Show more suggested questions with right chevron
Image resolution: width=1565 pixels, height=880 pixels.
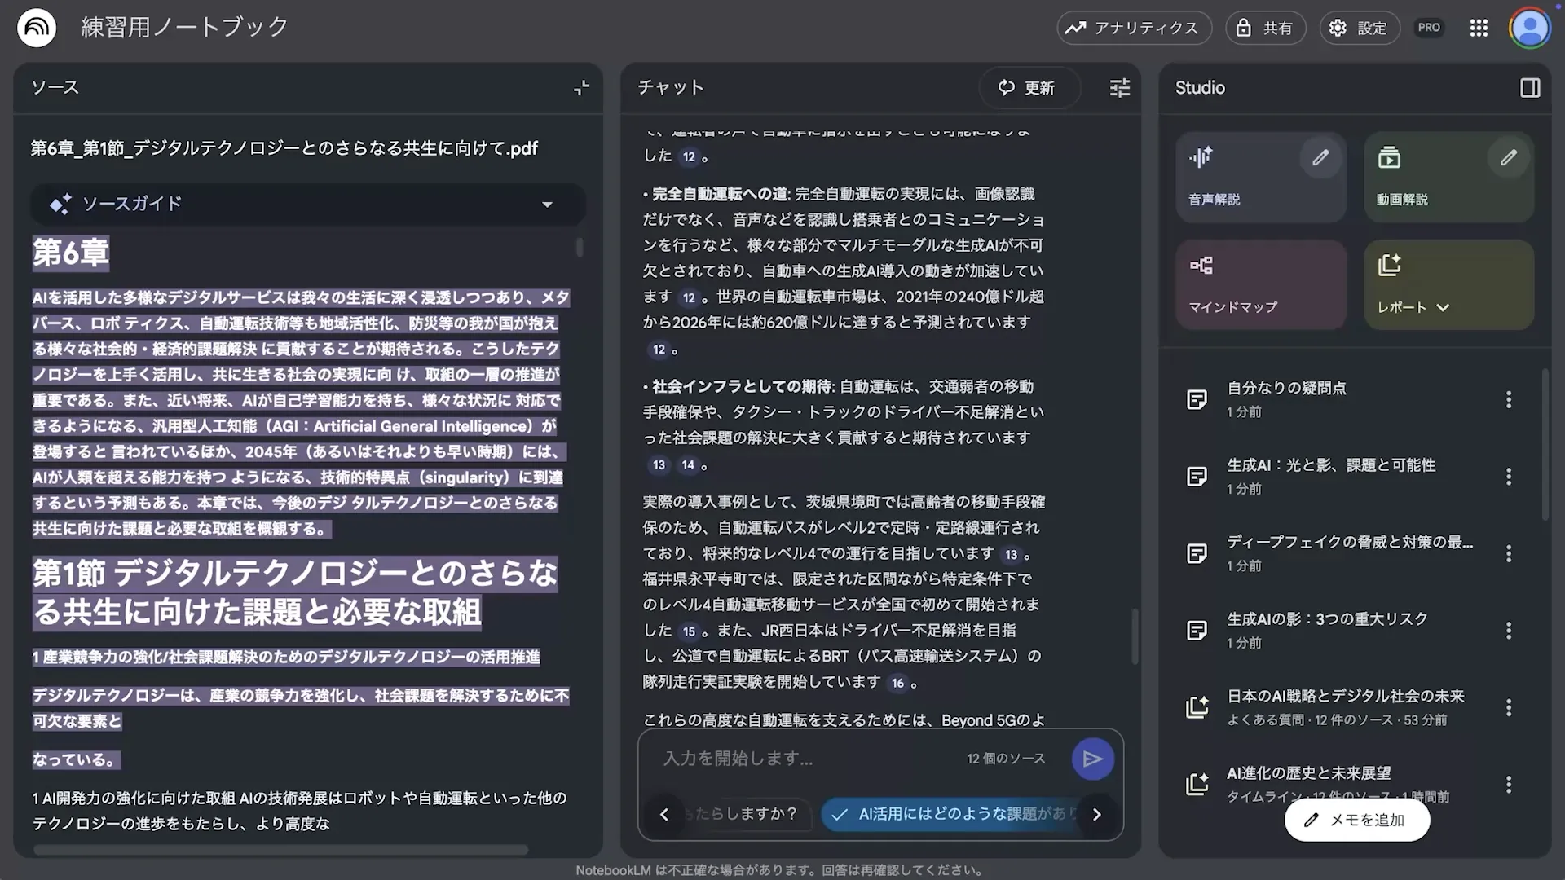(1096, 814)
